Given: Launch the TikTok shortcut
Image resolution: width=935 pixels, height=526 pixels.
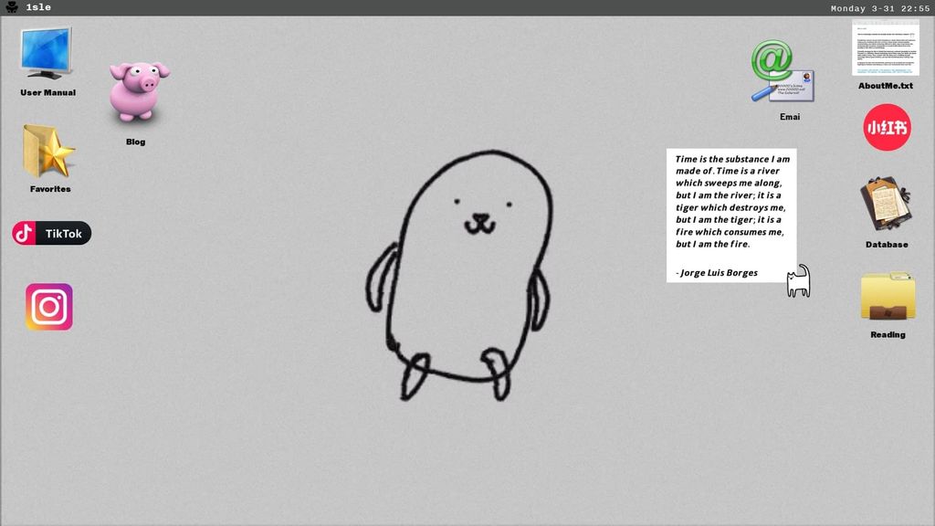Looking at the screenshot, I should pyautogui.click(x=51, y=233).
